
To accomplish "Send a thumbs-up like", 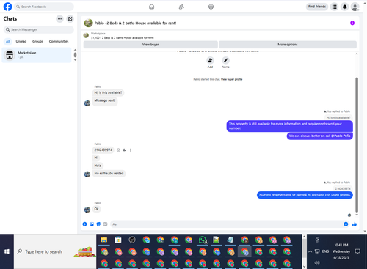I will pos(355,224).
